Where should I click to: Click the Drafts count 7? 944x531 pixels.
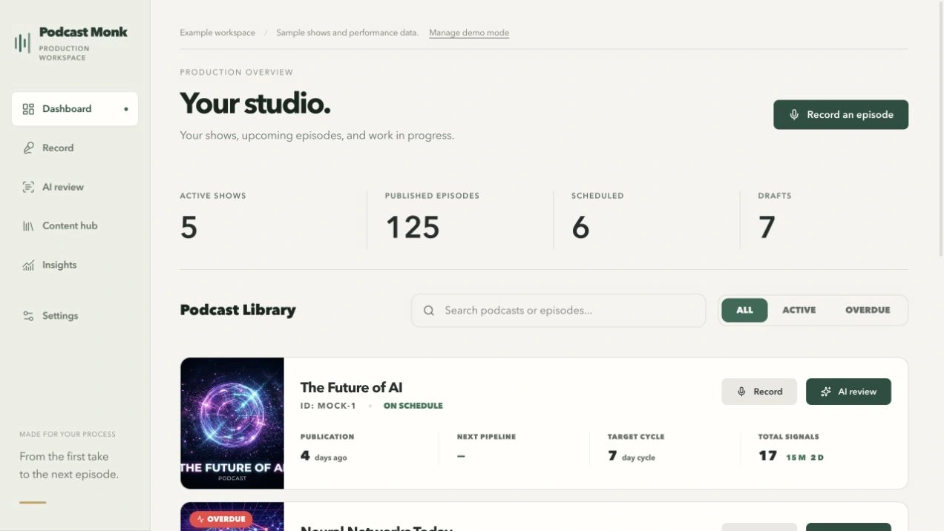[x=767, y=227]
